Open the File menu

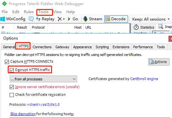click(5, 12)
